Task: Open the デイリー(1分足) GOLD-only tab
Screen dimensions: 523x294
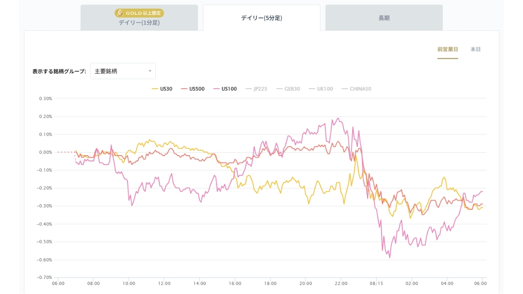Action: click(139, 18)
